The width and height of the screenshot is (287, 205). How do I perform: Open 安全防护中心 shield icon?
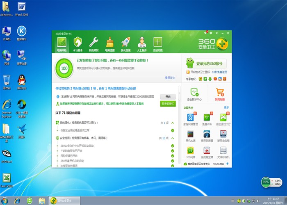tap(194, 94)
